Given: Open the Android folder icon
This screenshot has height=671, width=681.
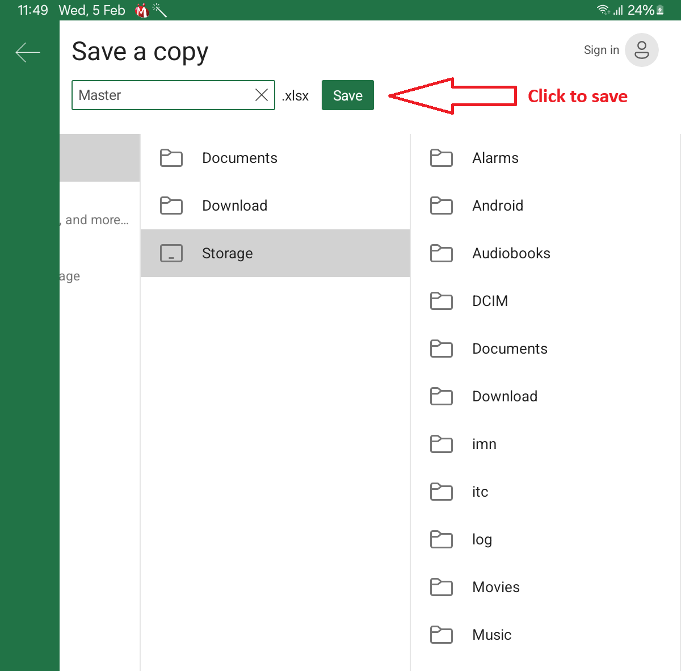Looking at the screenshot, I should point(442,206).
